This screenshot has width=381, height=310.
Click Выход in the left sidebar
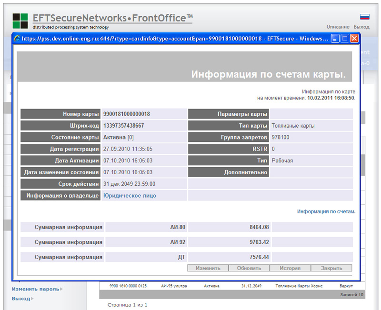pyautogui.click(x=21, y=299)
